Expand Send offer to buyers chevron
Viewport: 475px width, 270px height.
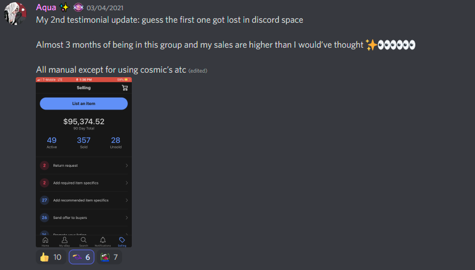127,218
